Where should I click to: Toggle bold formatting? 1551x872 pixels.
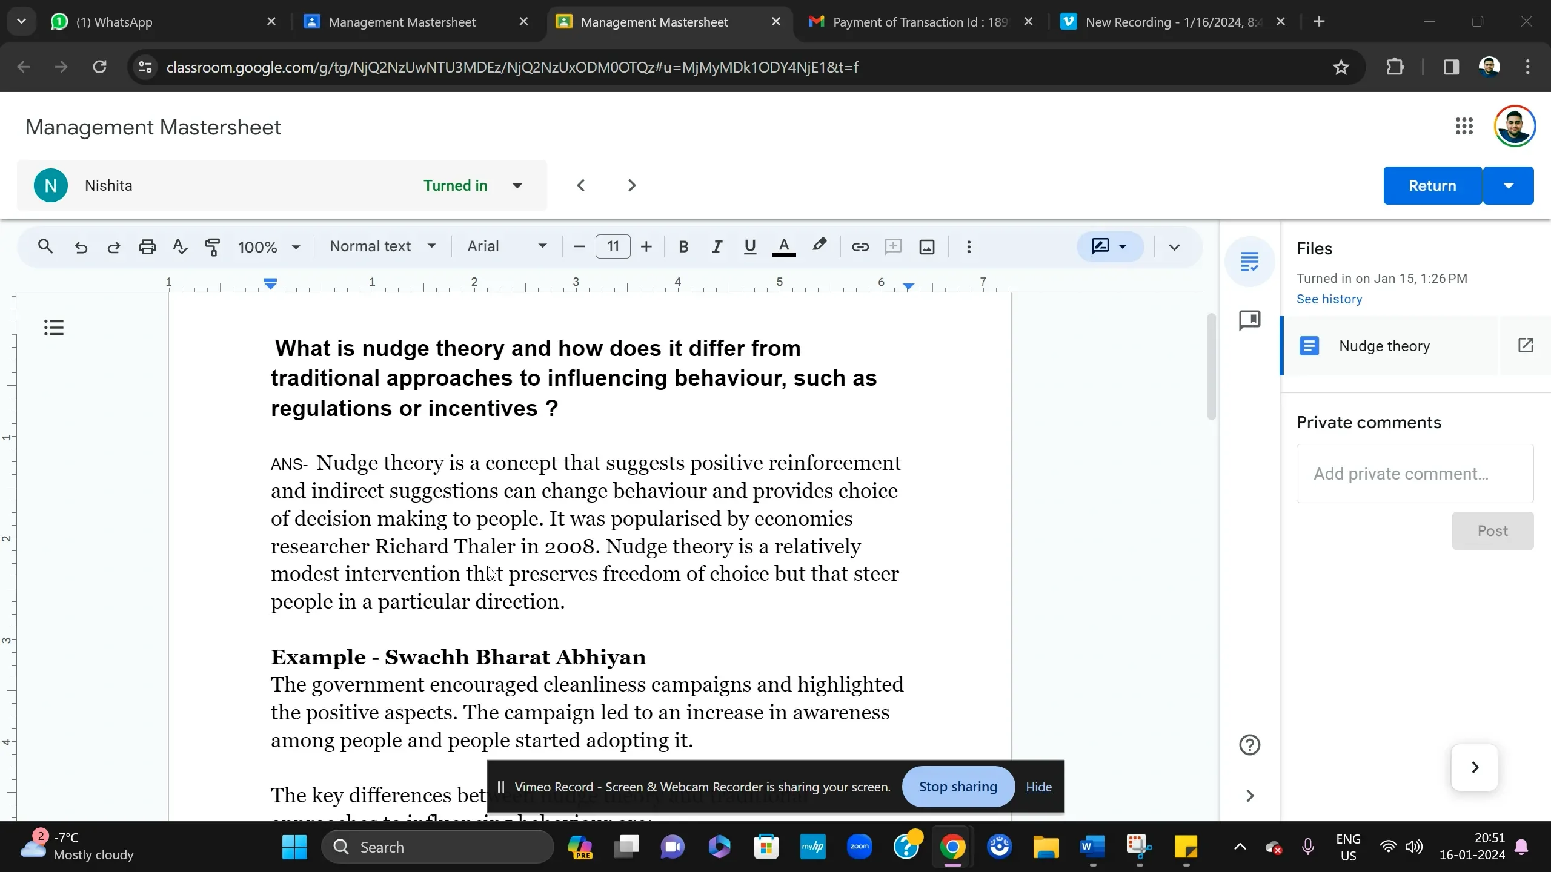tap(683, 247)
